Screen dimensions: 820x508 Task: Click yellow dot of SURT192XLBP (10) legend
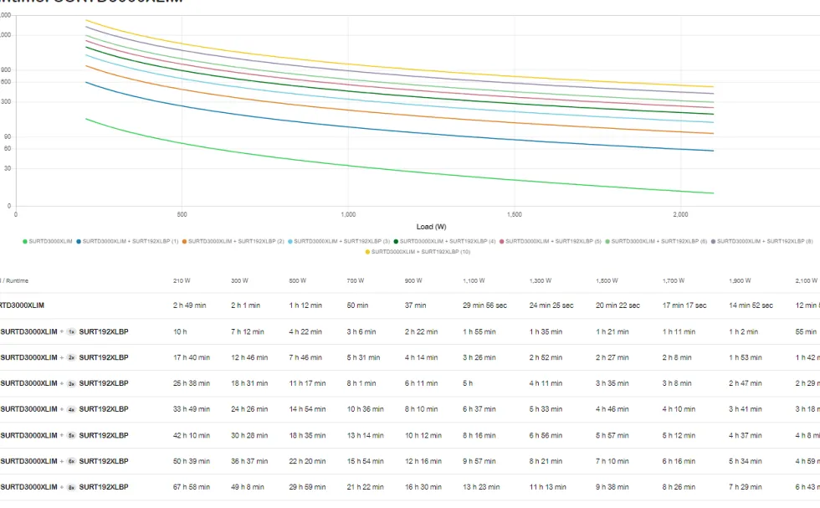click(367, 252)
